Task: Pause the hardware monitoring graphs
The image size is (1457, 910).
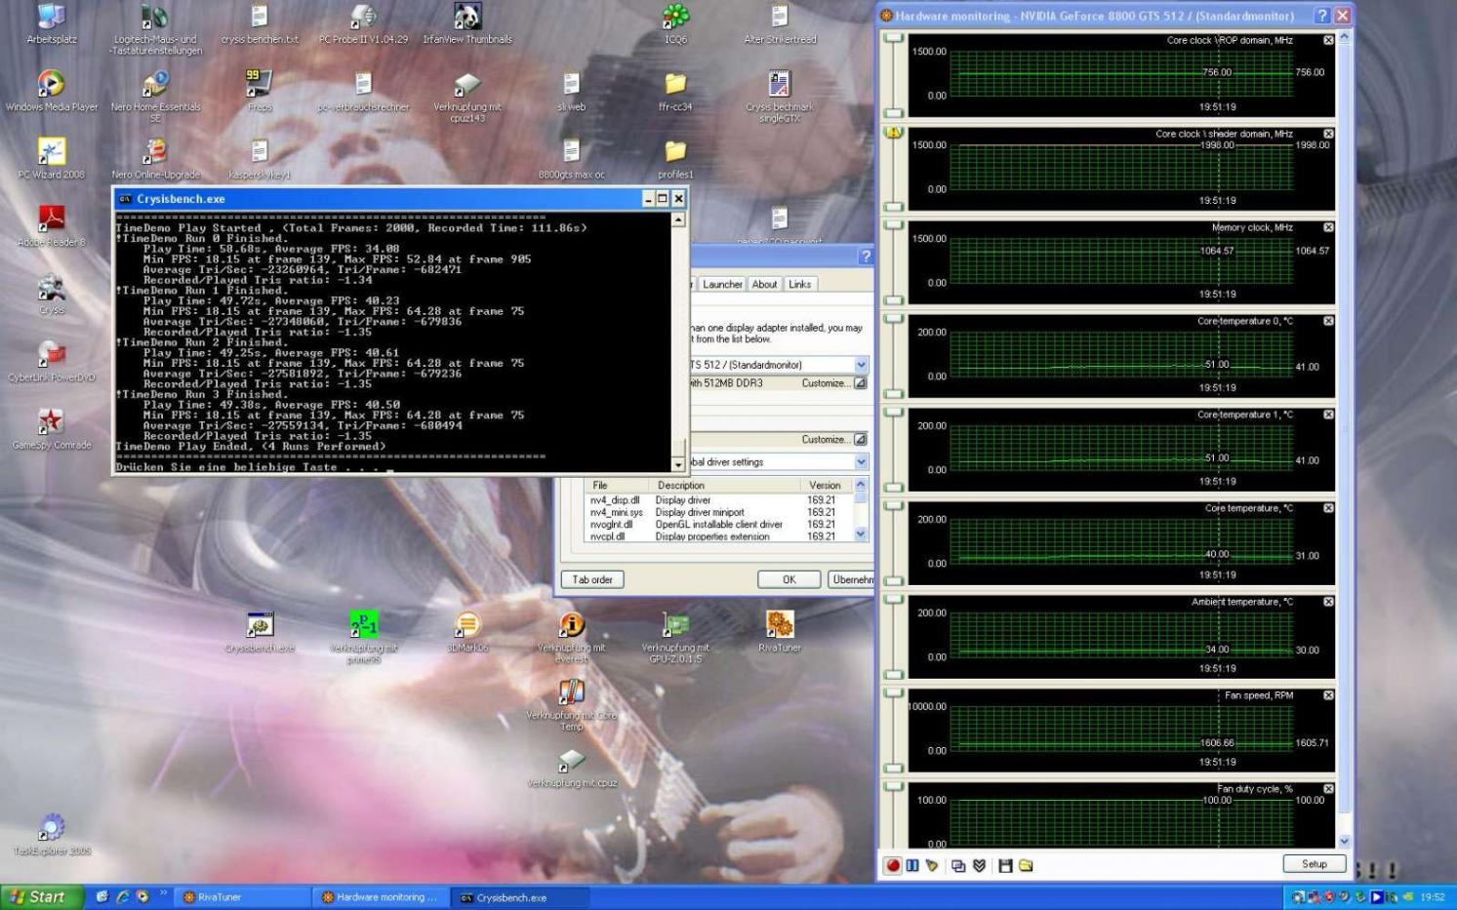Action: [912, 865]
